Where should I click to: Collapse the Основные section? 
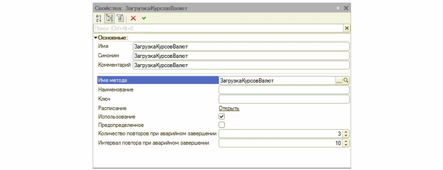click(96, 38)
